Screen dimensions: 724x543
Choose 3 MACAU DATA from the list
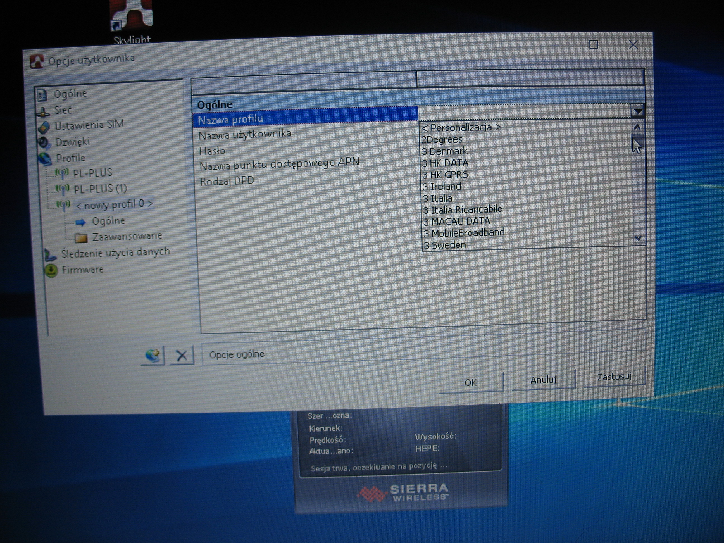point(457,222)
